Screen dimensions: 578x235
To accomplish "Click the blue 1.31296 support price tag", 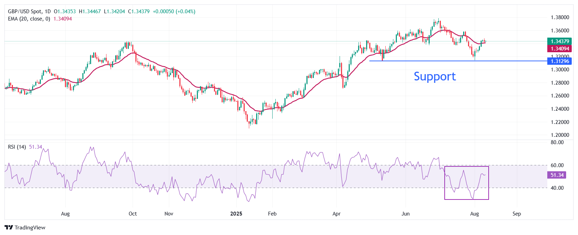I will click(560, 61).
